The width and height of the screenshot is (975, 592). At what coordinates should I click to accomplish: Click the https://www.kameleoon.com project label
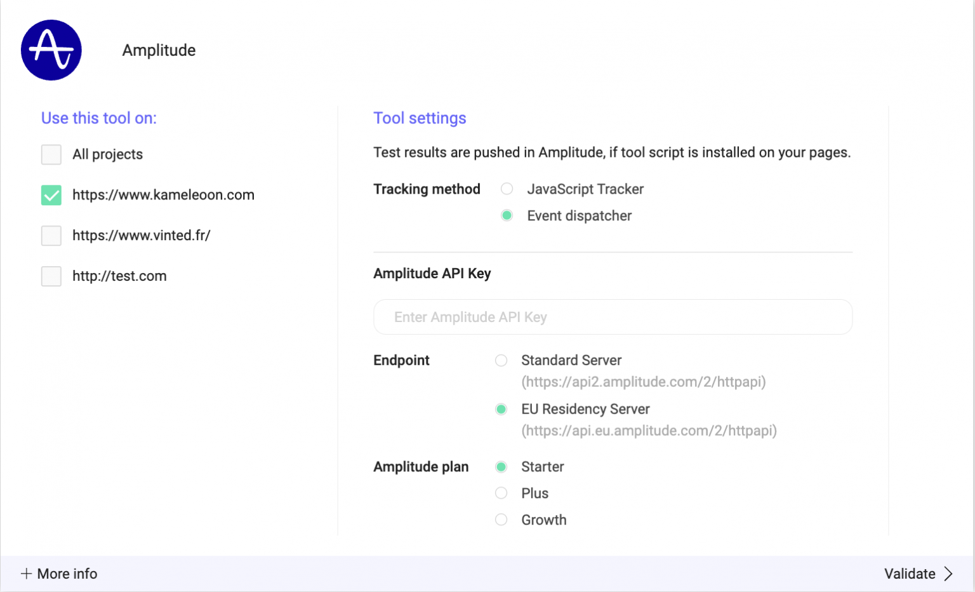click(x=163, y=195)
